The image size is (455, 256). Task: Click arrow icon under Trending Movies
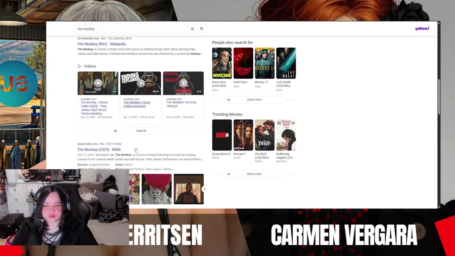[x=228, y=174]
